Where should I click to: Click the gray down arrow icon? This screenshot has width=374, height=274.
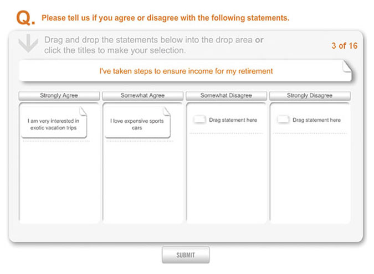(x=28, y=44)
